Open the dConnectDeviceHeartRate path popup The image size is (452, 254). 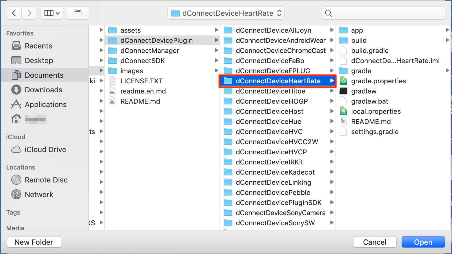226,13
